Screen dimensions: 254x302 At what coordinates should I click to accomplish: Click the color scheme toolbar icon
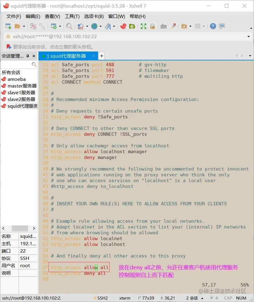tap(81, 26)
